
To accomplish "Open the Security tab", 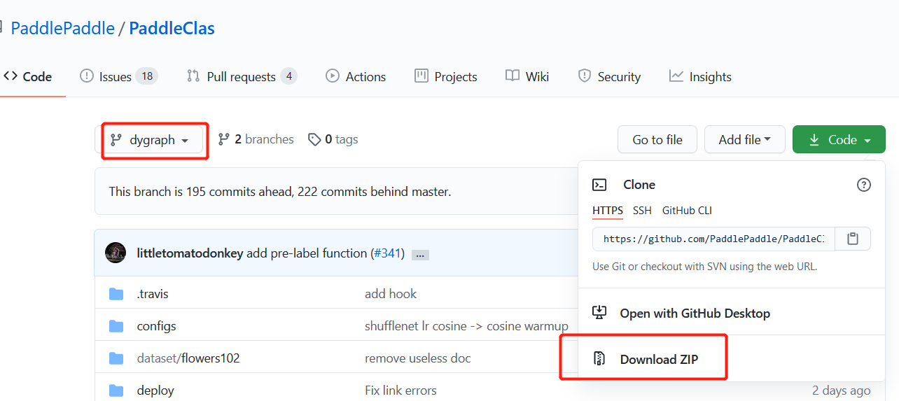I will click(x=609, y=77).
